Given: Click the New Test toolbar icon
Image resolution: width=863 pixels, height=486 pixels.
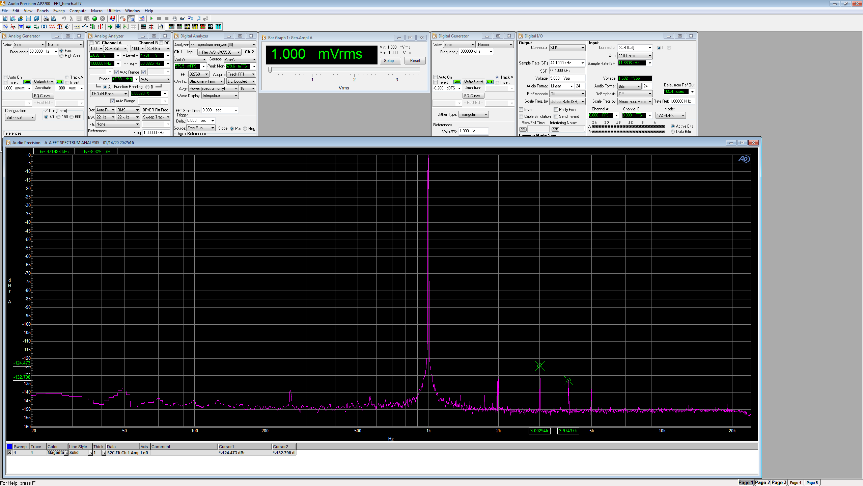Looking at the screenshot, I should (x=5, y=19).
